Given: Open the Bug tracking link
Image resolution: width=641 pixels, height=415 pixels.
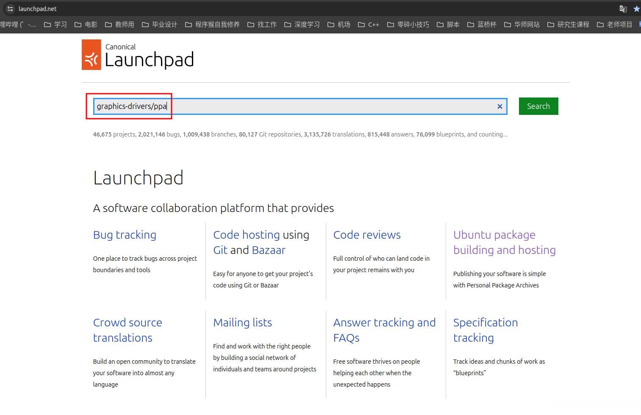Looking at the screenshot, I should (x=125, y=235).
